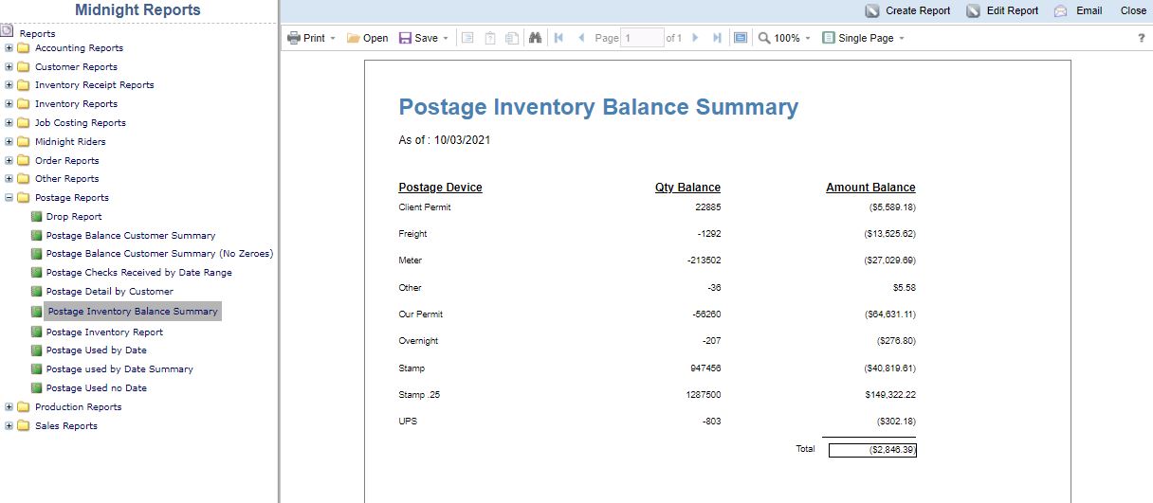Collapse the Postage Reports folder
The height and width of the screenshot is (503, 1153).
(9, 198)
